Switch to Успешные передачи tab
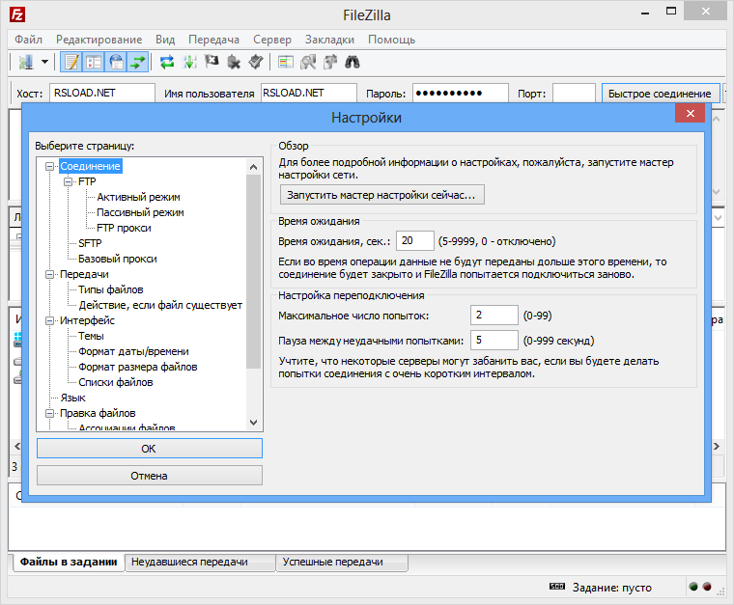This screenshot has width=734, height=605. click(342, 562)
